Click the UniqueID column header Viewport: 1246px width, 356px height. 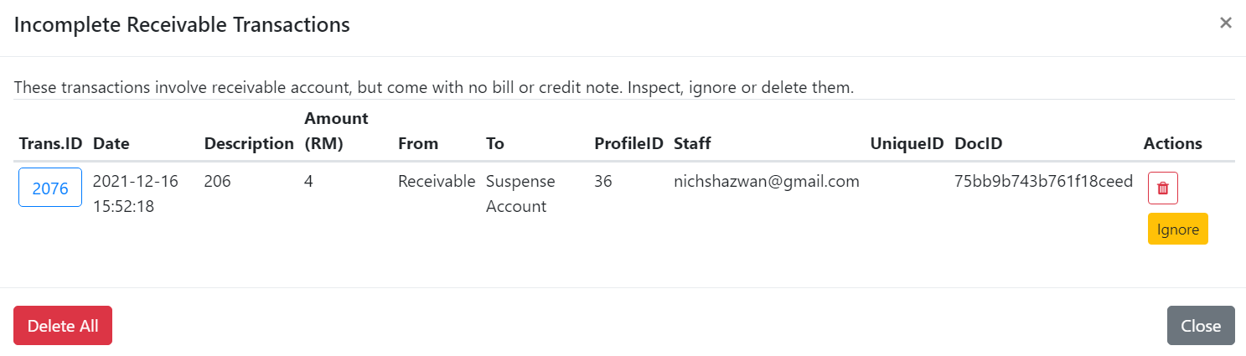907,143
